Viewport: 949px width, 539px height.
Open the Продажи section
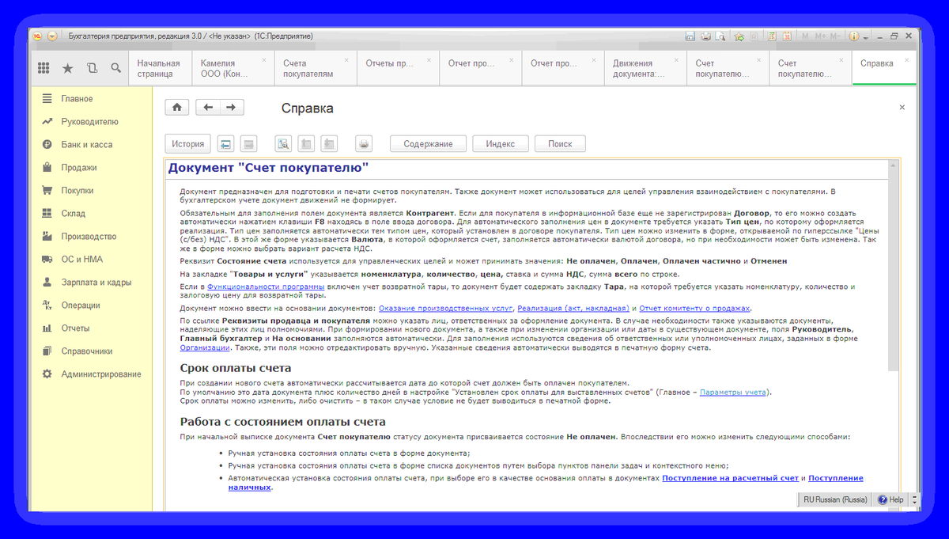pos(78,168)
